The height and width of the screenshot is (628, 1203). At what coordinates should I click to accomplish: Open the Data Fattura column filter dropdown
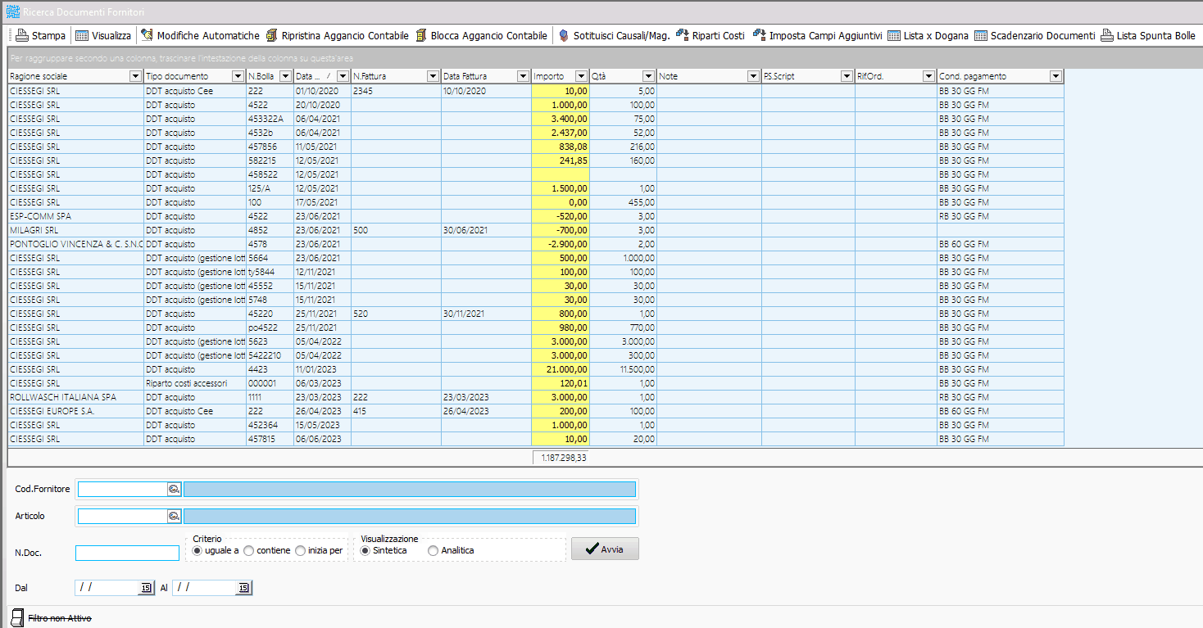[523, 76]
